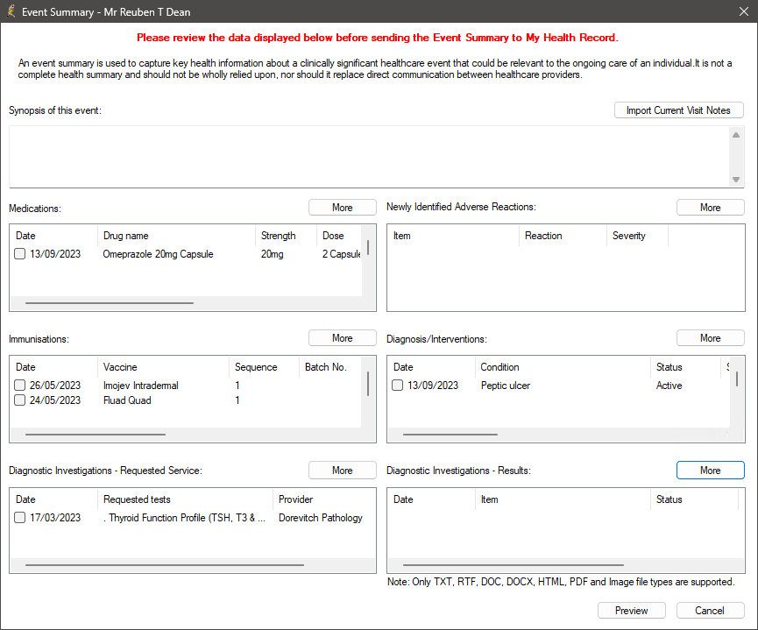Viewport: 758px width, 630px height.
Task: Select the Thyroid Function Profile test text
Action: point(184,517)
